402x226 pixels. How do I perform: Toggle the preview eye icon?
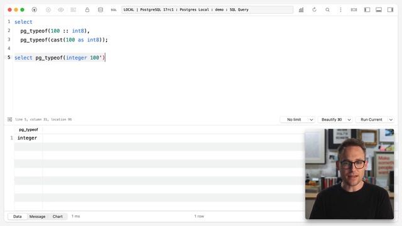click(61, 10)
